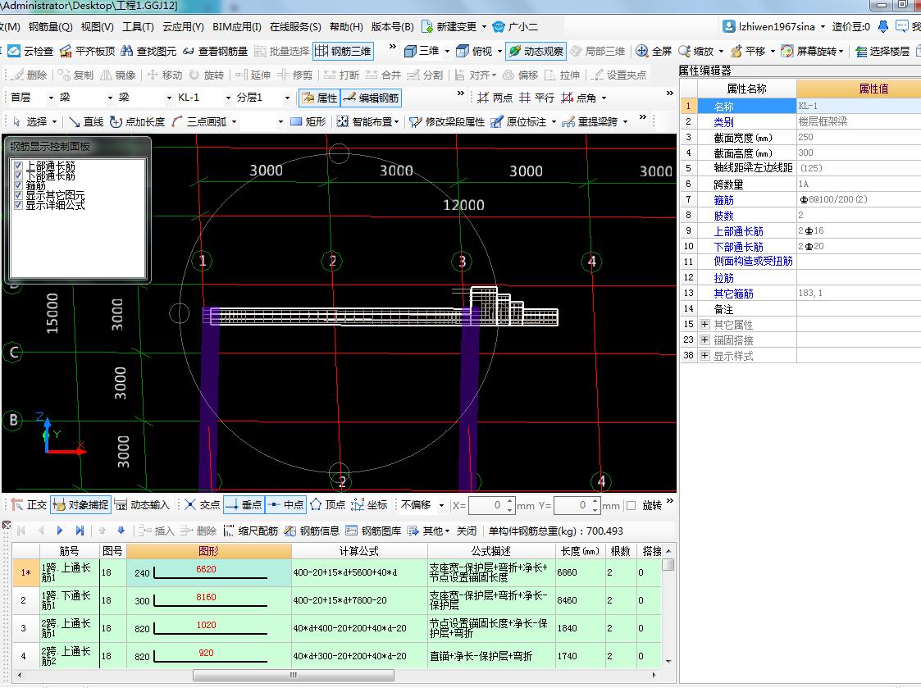
Task: Open 智能布置 smart layout tool
Action: click(x=367, y=121)
